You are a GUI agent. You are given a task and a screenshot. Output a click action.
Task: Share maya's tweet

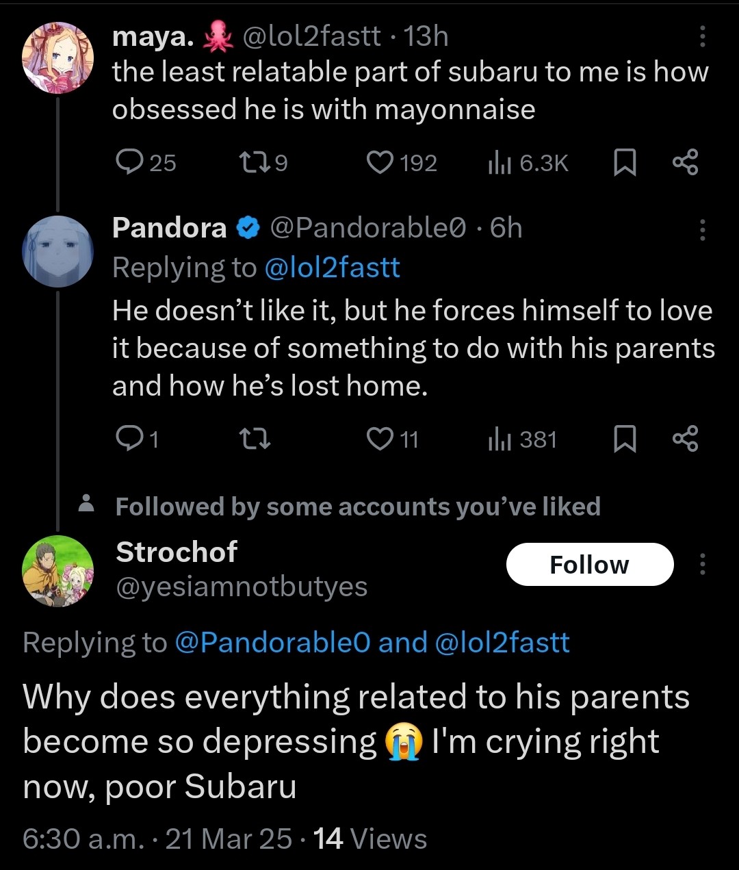click(x=685, y=163)
